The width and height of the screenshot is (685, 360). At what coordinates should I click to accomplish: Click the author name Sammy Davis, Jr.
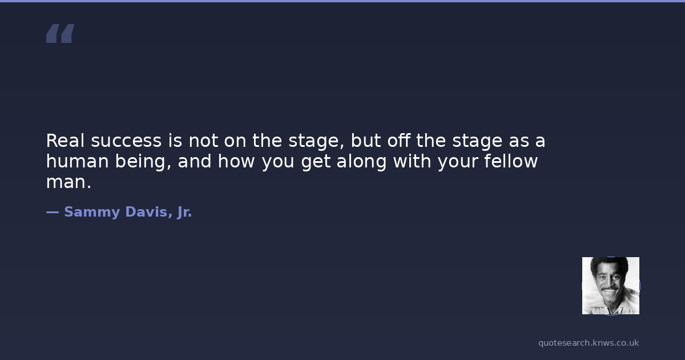tap(128, 212)
